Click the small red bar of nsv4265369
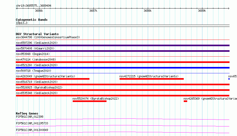237x136 pixels. [x=185, y=101]
